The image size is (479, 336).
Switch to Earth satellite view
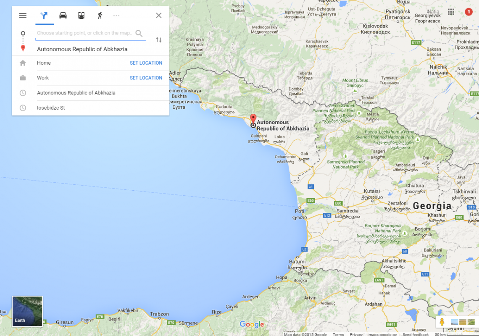[x=27, y=311]
